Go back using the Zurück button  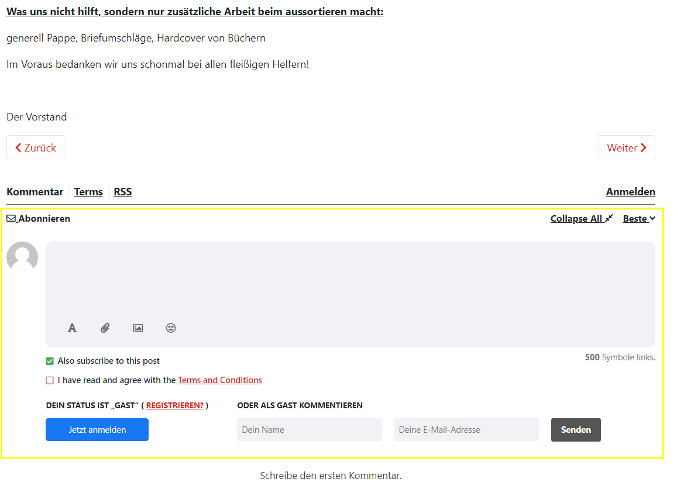click(35, 147)
